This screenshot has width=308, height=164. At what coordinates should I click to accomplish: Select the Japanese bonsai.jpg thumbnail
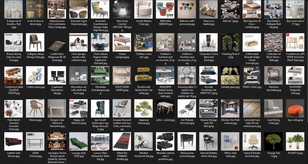pyautogui.click(x=143, y=108)
